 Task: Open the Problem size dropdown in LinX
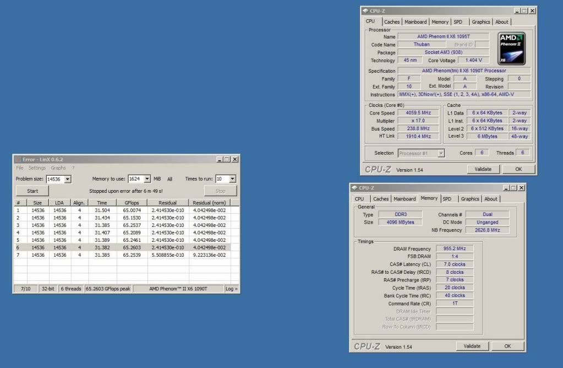(x=68, y=179)
